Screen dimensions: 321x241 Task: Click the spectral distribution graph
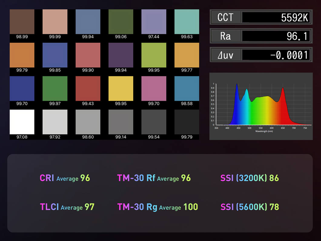pos(261,106)
